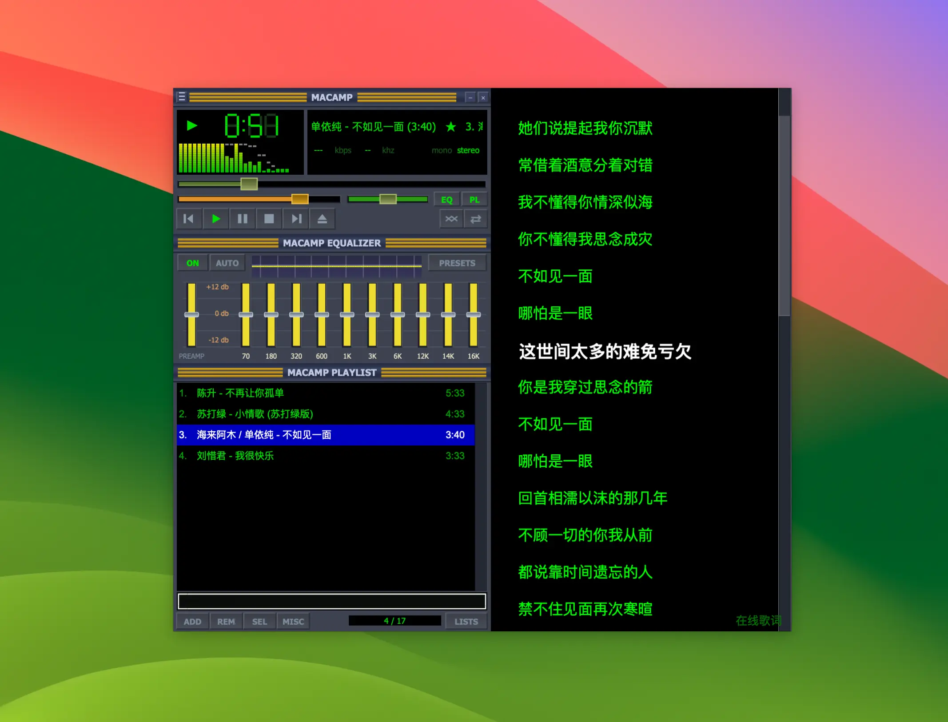Image resolution: width=948 pixels, height=722 pixels.
Task: Click the 320 Hz equalizer band slider
Action: (x=296, y=314)
